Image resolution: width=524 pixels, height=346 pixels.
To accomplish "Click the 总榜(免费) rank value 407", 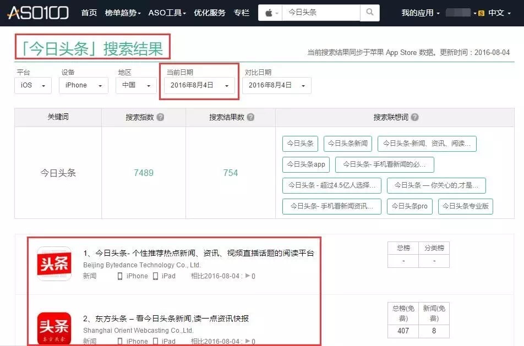I will (403, 331).
